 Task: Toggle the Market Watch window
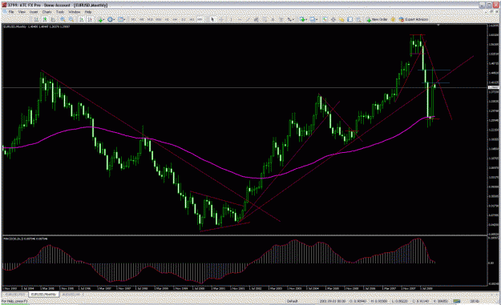tap(325, 19)
